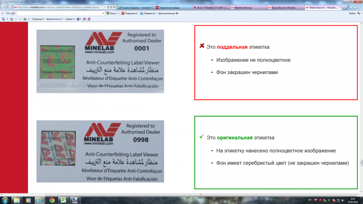
Task: Expand the Google search box suggestions arrow
Action: tap(103, 13)
